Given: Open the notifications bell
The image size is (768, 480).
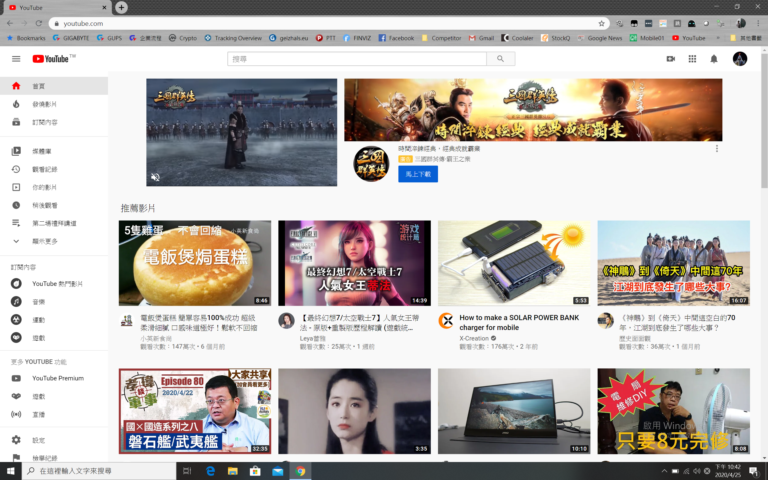Looking at the screenshot, I should (x=714, y=59).
